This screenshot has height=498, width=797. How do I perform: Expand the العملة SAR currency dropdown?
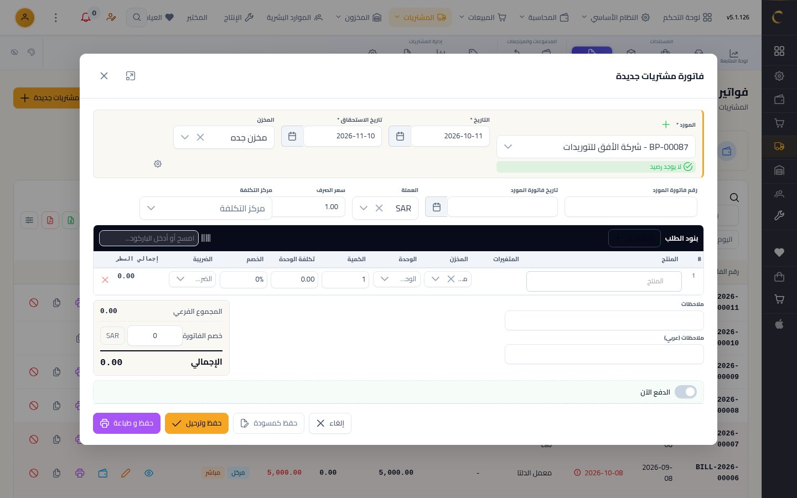tap(364, 208)
